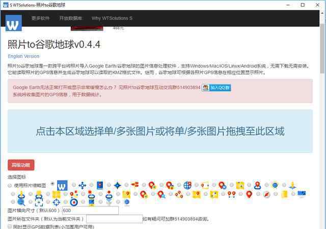Choose the red dot over ring icon
Viewport: 326px width, 229px height.
click(109, 195)
